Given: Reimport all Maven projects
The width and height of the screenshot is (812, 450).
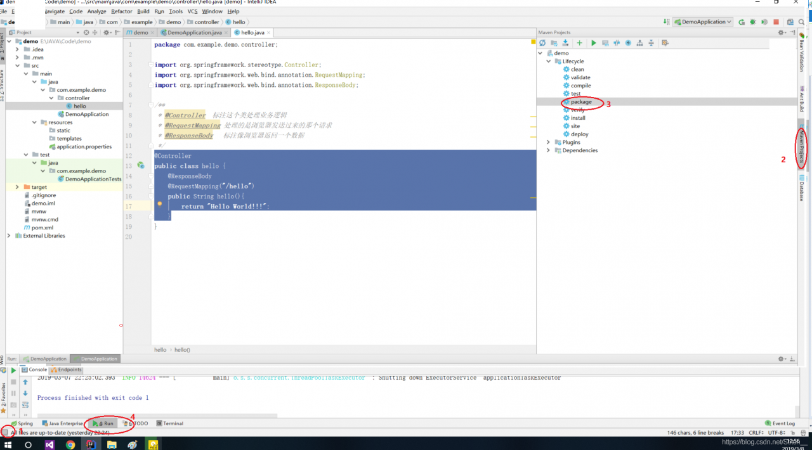Looking at the screenshot, I should click(542, 43).
